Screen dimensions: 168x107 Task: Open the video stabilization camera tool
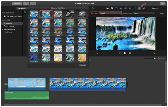[x=121, y=8]
